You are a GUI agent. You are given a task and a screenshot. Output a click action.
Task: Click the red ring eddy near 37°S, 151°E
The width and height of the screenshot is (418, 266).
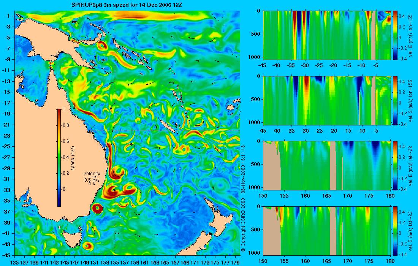coord(97,208)
